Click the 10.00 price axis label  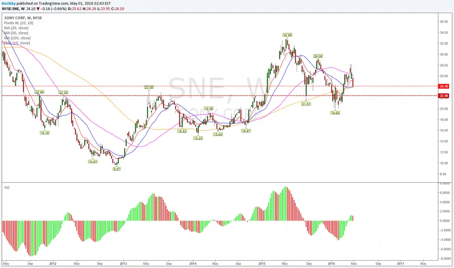click(444, 163)
